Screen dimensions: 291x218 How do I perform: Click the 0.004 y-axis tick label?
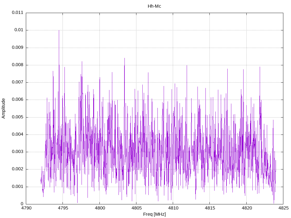[x=18, y=134]
